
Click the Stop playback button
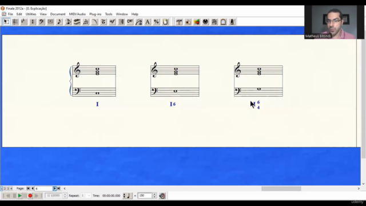(x=14, y=196)
